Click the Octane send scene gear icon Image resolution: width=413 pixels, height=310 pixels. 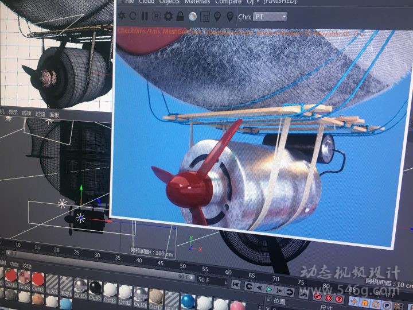point(122,16)
